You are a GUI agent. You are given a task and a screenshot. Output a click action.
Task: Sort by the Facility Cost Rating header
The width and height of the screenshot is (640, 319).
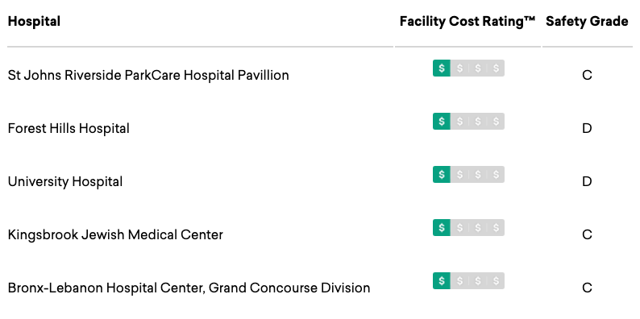pos(468,21)
